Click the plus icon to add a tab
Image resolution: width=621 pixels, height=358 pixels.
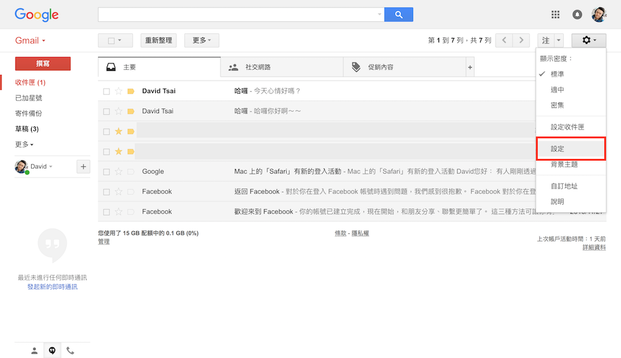[470, 67]
